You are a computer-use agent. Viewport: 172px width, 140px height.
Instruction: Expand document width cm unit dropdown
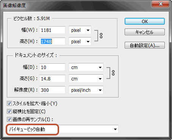86,67
